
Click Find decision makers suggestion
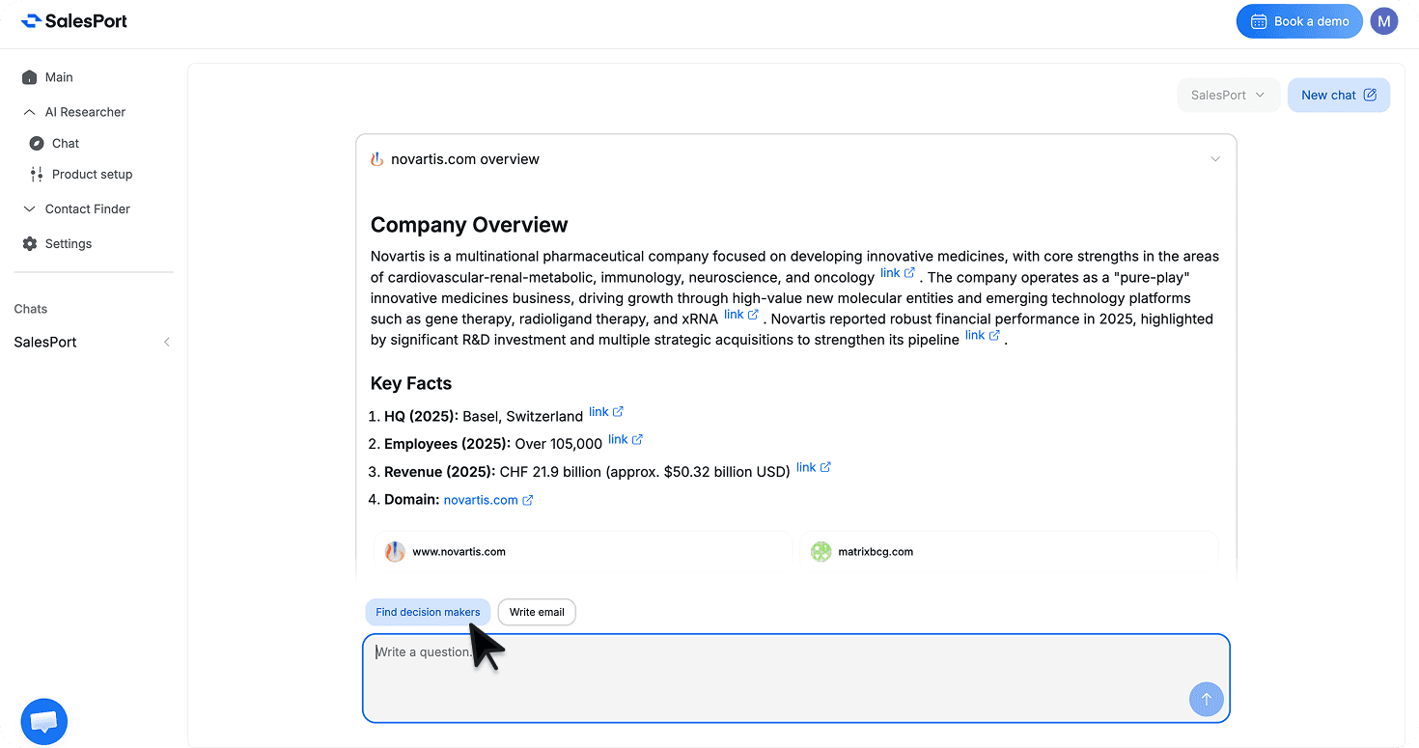[428, 612]
